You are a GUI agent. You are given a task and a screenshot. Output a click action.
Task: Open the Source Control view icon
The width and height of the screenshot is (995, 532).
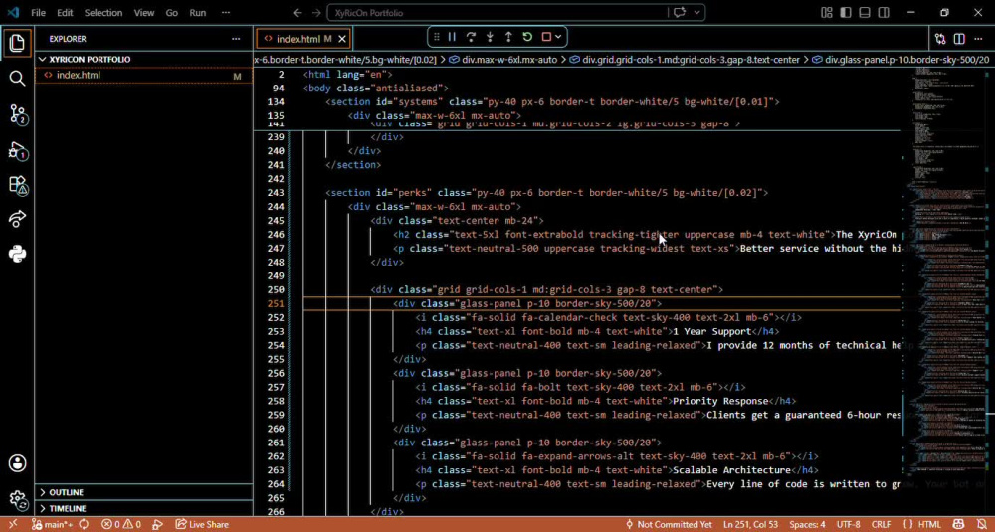click(17, 114)
